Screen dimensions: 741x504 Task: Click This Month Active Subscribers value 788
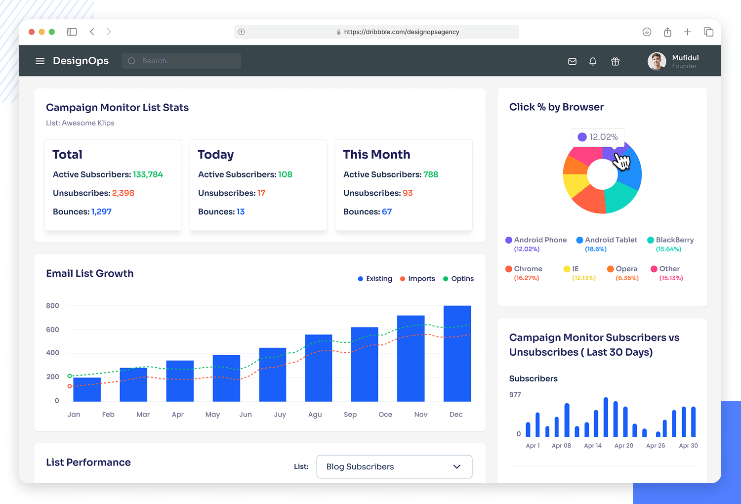[x=431, y=174]
